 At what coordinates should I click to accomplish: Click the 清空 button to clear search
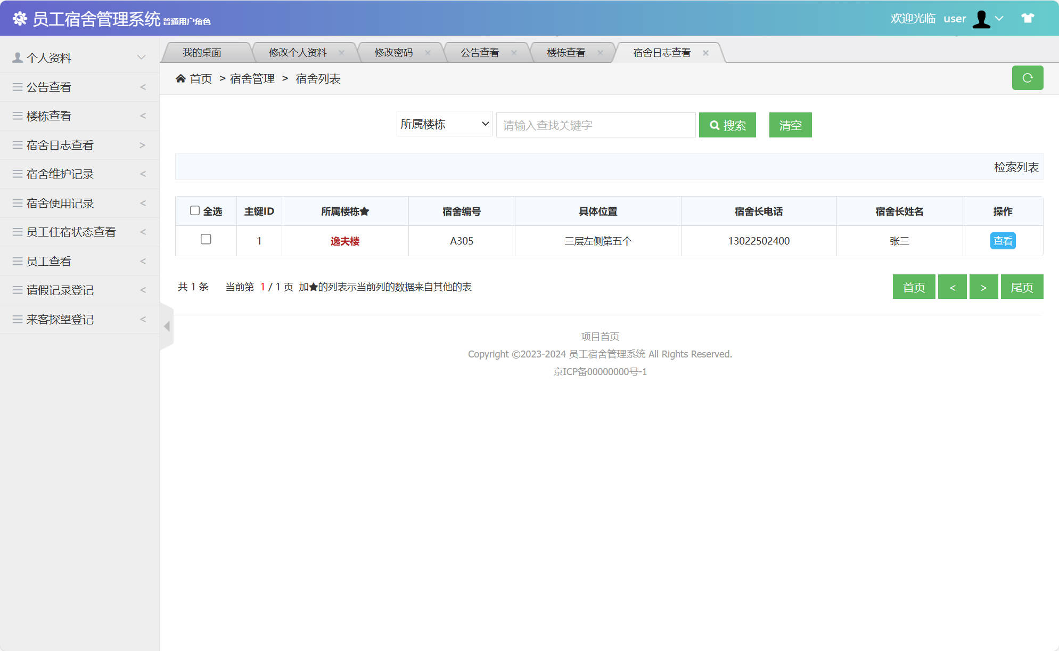[790, 125]
